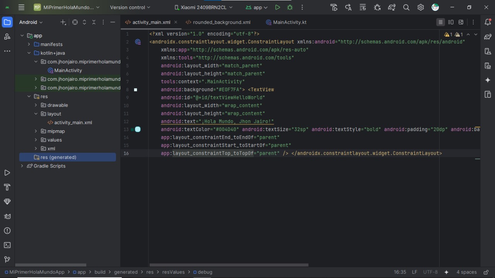This screenshot has height=278, width=495.
Task: Open the project name dropdown MiPrimerHolaMundo
Action: pyautogui.click(x=67, y=7)
